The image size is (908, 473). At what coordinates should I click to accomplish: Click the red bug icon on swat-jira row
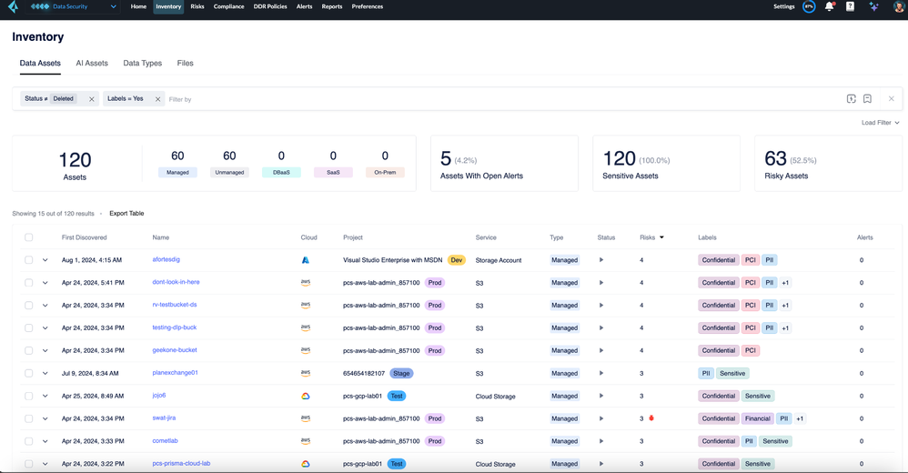[x=651, y=418]
